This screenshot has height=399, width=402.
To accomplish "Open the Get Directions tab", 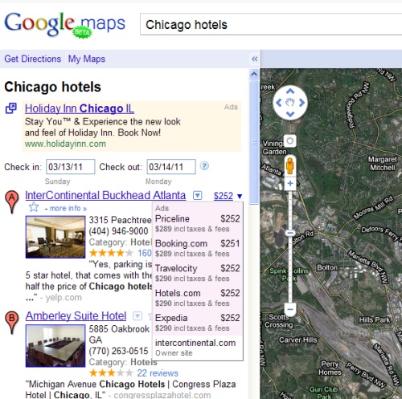I will tap(33, 59).
